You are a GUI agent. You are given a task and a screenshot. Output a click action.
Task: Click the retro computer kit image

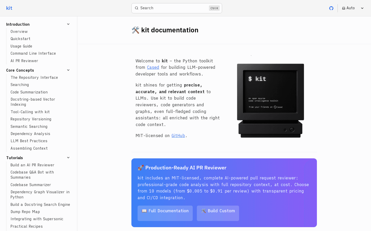(x=271, y=101)
